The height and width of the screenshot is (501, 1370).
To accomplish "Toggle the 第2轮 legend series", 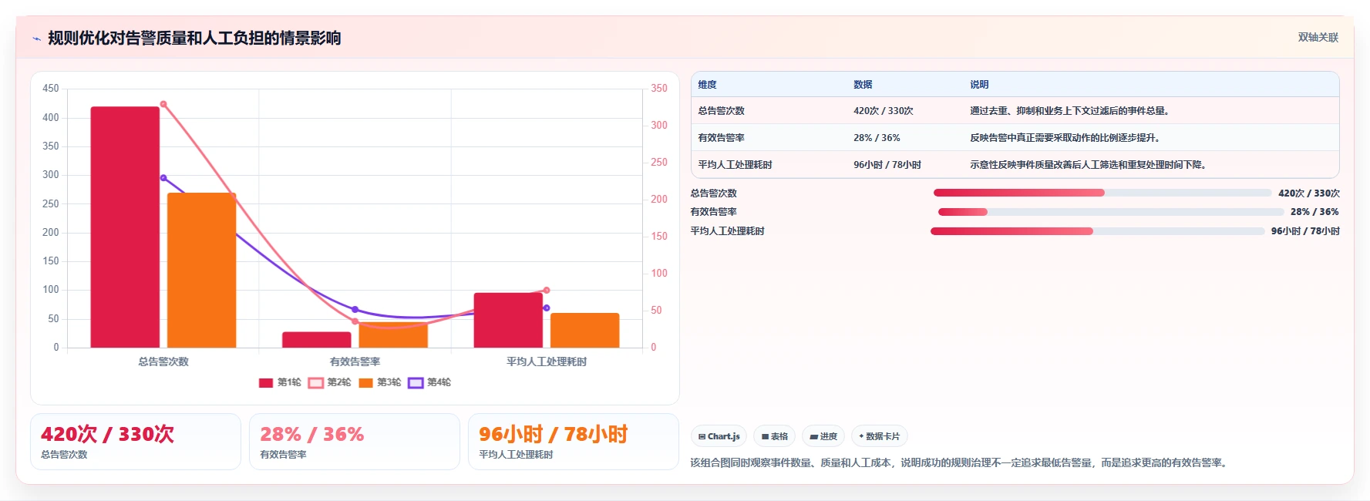I will [329, 382].
